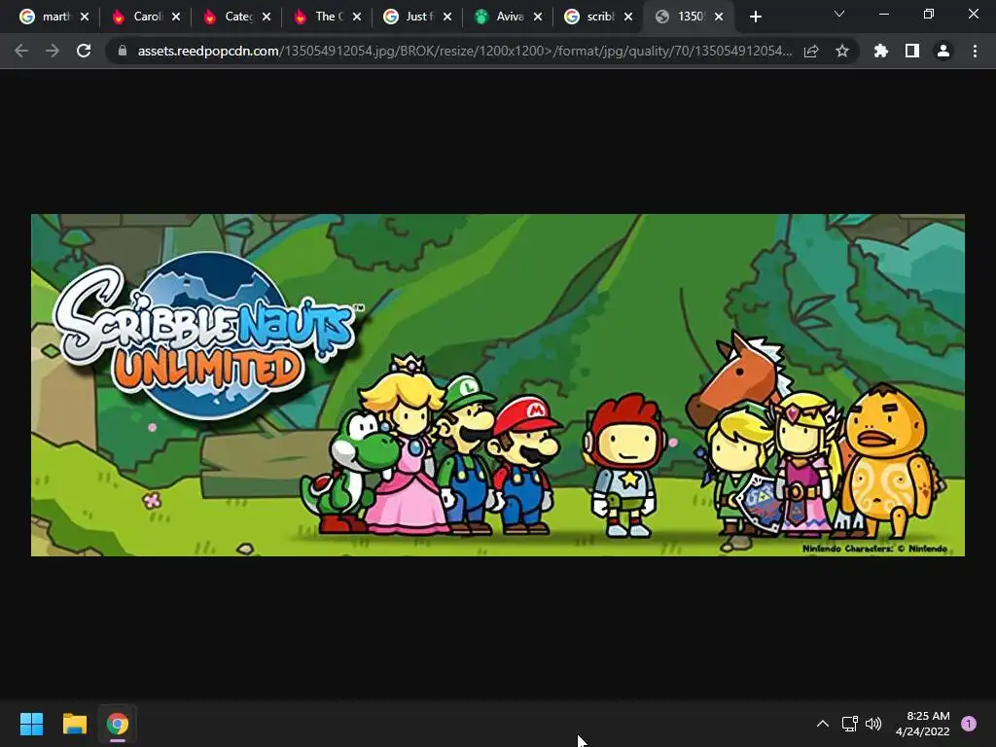
Task: Minimize the Chrome window
Action: 883,14
